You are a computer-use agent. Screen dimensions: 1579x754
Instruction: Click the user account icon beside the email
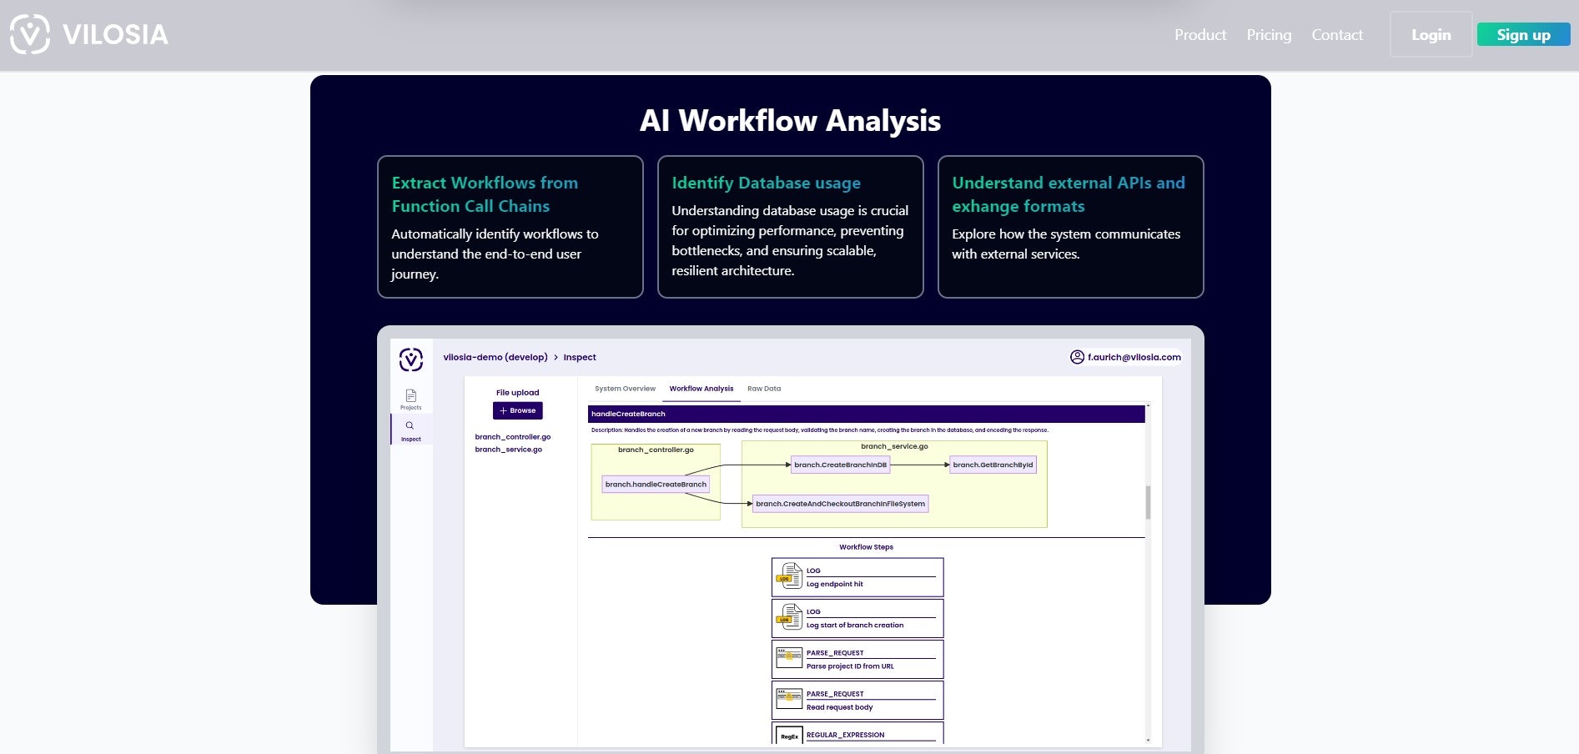tap(1077, 357)
